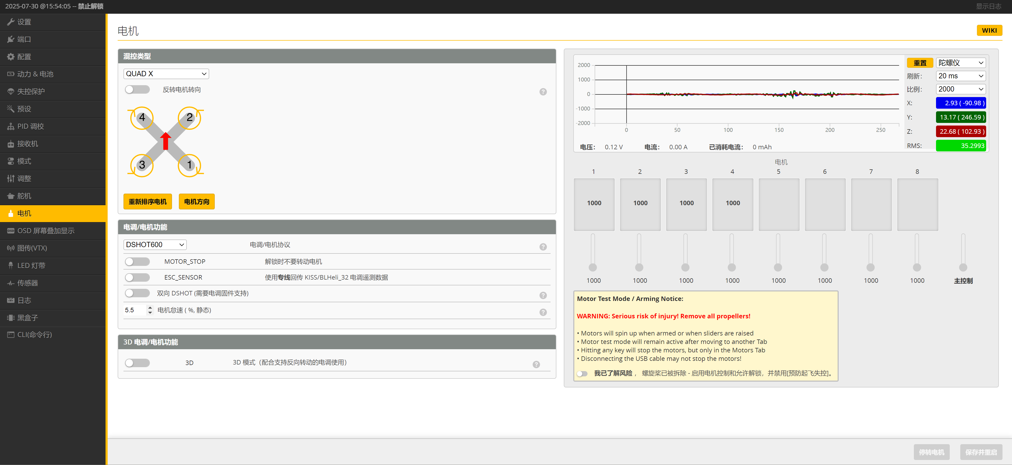The height and width of the screenshot is (465, 1012).
Task: Switch to the CLI(命令行) tab
Action: (x=35, y=335)
